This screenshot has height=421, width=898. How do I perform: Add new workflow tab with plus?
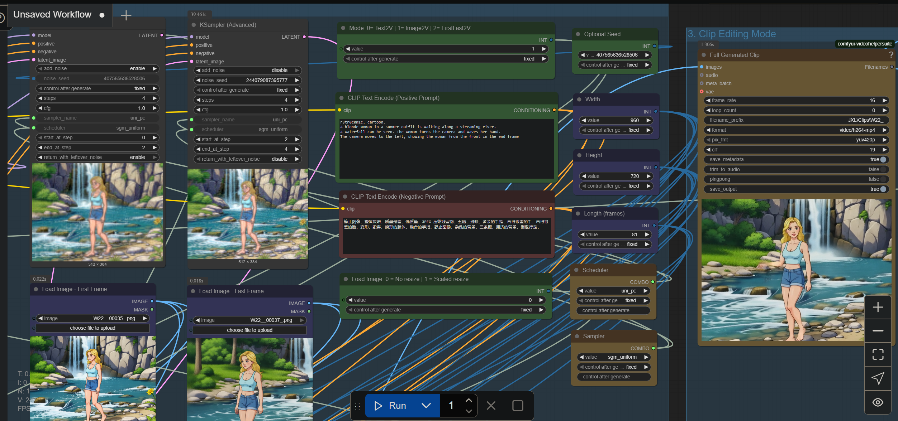126,15
